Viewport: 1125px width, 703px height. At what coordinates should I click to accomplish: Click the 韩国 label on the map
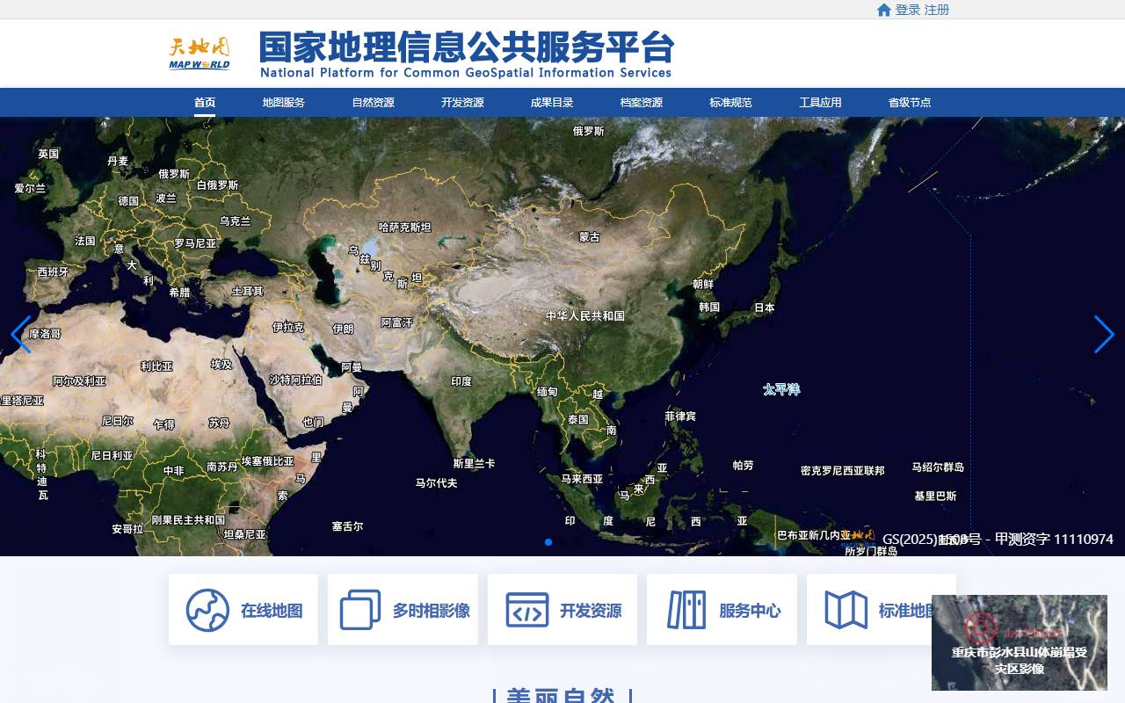pos(709,308)
